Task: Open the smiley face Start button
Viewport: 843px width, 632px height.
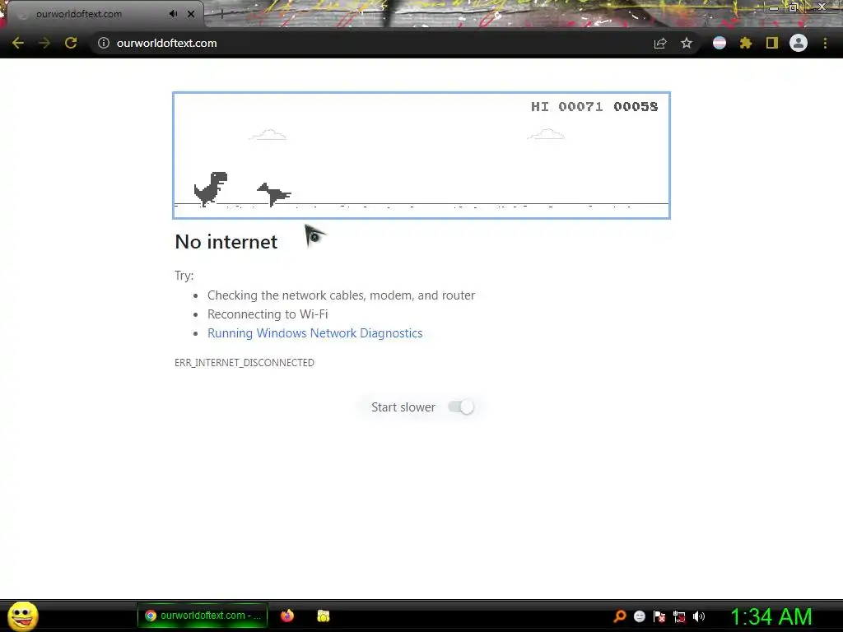Action: point(22,616)
